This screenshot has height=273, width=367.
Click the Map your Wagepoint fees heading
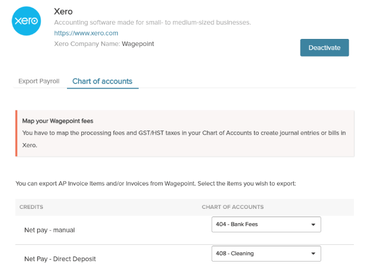click(x=58, y=121)
